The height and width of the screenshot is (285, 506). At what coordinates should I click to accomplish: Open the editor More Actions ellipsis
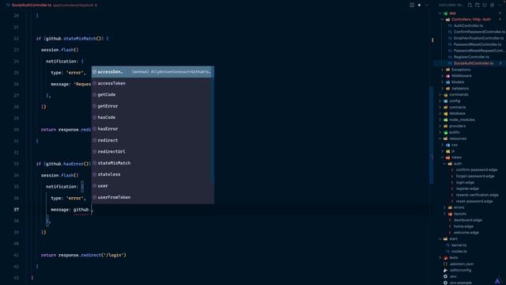[427, 5]
